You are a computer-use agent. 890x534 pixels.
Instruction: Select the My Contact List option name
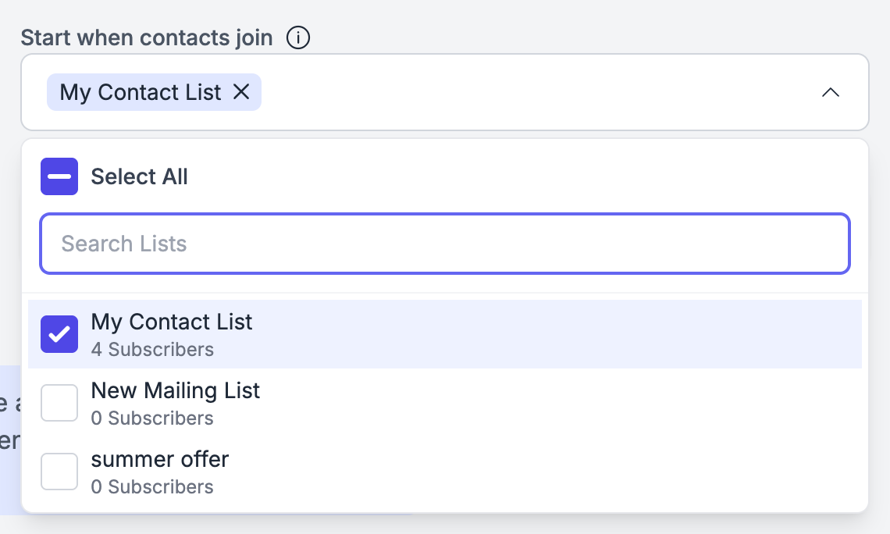[x=172, y=322]
